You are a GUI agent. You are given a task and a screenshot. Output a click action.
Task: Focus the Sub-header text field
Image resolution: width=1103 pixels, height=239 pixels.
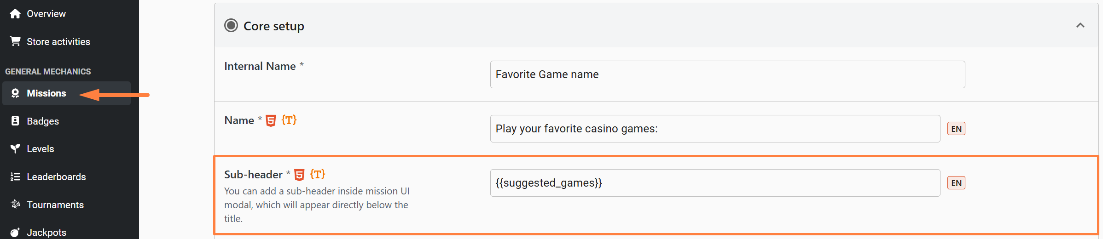[715, 183]
